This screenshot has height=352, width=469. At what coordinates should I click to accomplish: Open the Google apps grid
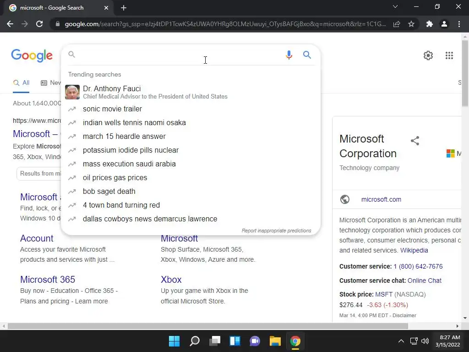point(449,55)
